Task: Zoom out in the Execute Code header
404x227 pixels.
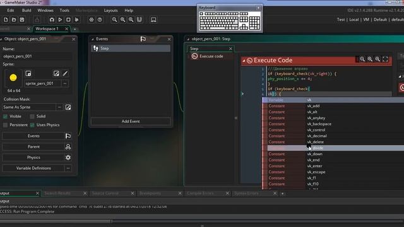Action: coord(362,59)
